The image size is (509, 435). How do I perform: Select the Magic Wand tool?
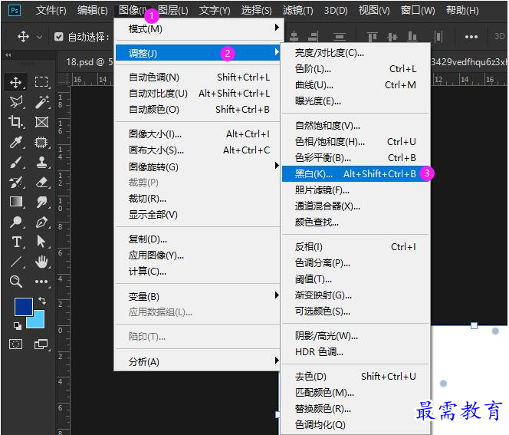(41, 102)
